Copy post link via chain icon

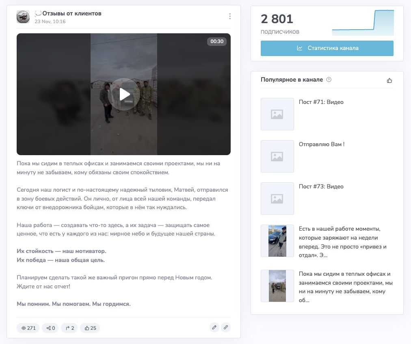(226, 327)
